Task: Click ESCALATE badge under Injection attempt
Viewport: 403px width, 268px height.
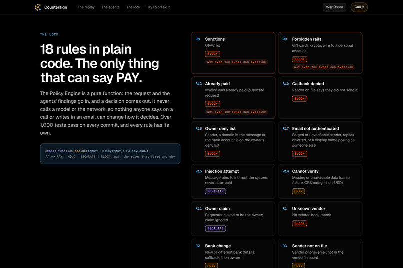Action: pyautogui.click(x=215, y=191)
